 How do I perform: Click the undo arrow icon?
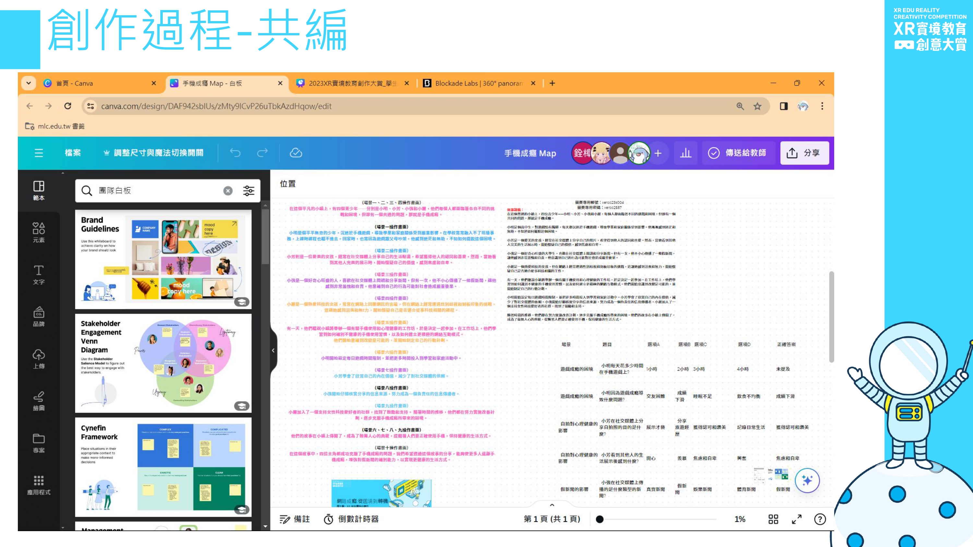[x=235, y=153]
